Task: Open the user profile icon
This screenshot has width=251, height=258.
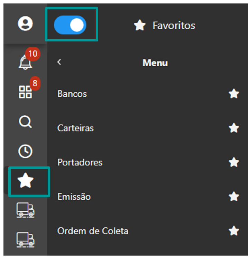Action: (x=25, y=24)
